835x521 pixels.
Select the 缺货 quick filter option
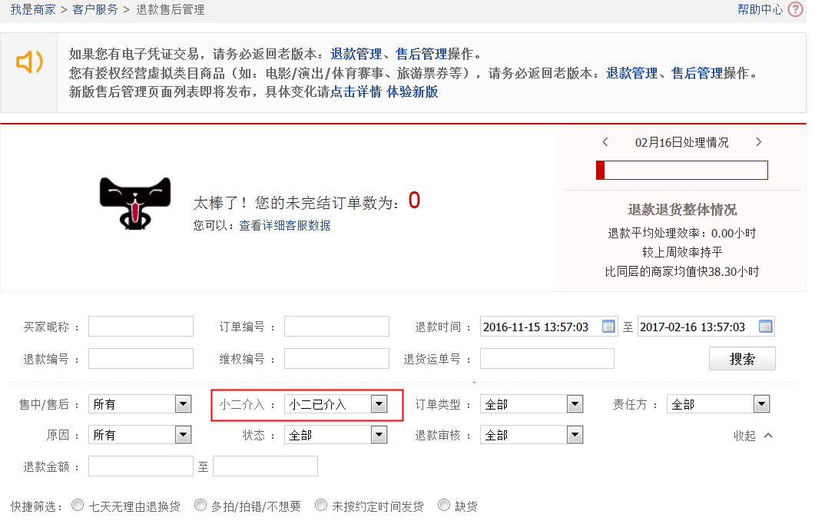(x=443, y=505)
